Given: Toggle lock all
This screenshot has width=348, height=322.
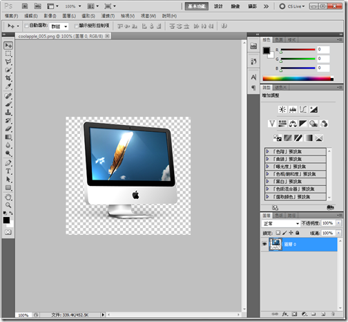Looking at the screenshot, I should pos(298,233).
